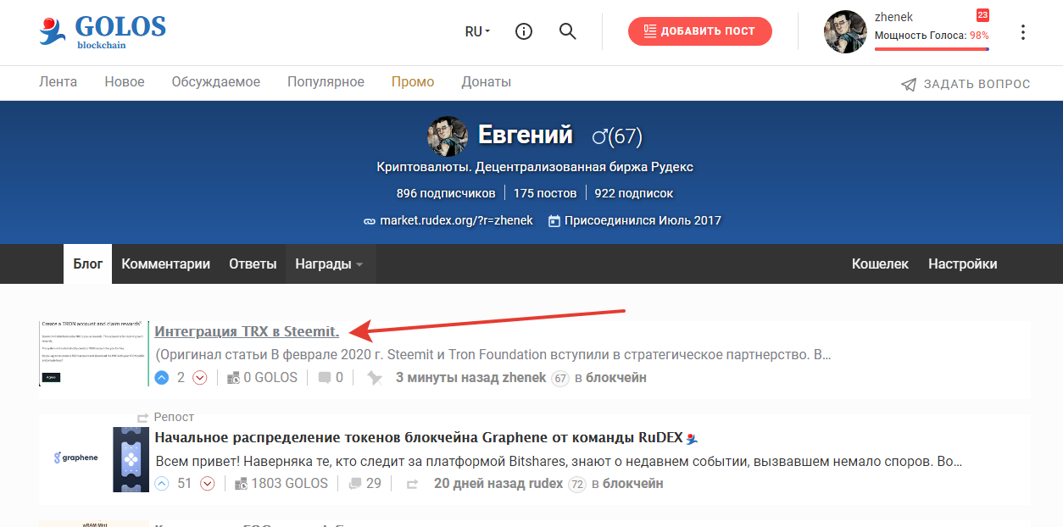Open post title Интеграция TRX в Steemit.
Screen dimensions: 1063x527
tap(247, 331)
